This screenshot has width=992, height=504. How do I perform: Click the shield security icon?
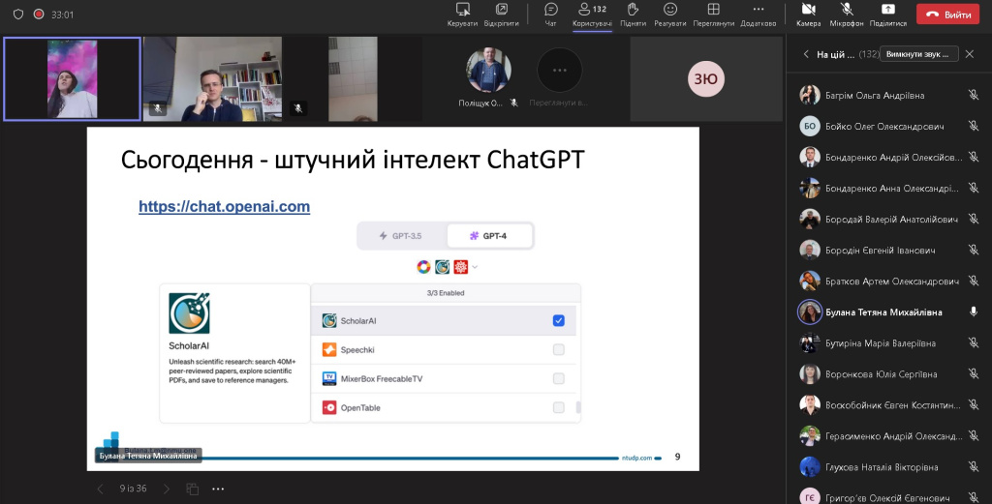[18, 14]
